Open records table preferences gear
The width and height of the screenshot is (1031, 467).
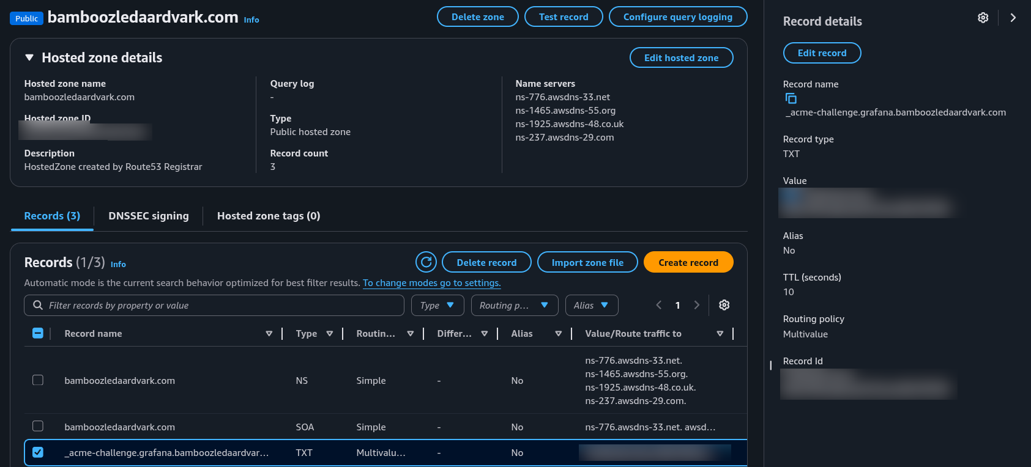click(x=724, y=305)
